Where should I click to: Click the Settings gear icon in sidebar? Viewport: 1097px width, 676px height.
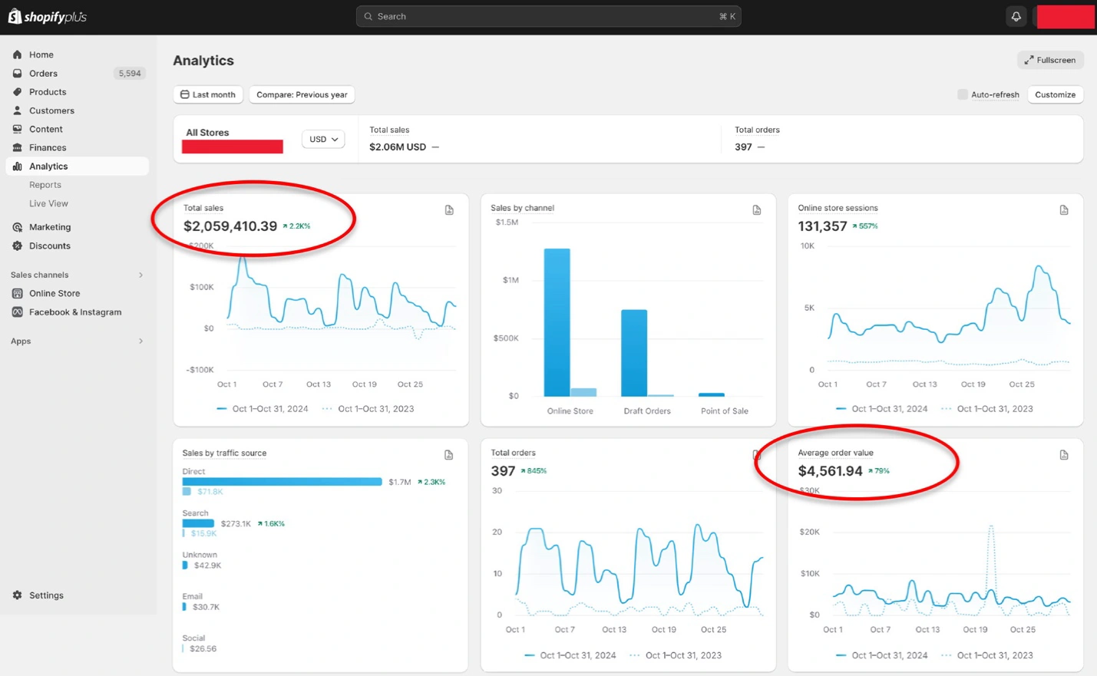pyautogui.click(x=18, y=595)
